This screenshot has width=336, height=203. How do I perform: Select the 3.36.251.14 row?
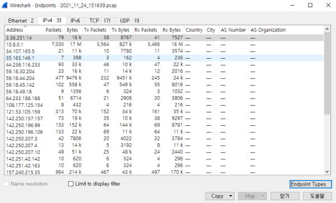pyautogui.click(x=164, y=37)
